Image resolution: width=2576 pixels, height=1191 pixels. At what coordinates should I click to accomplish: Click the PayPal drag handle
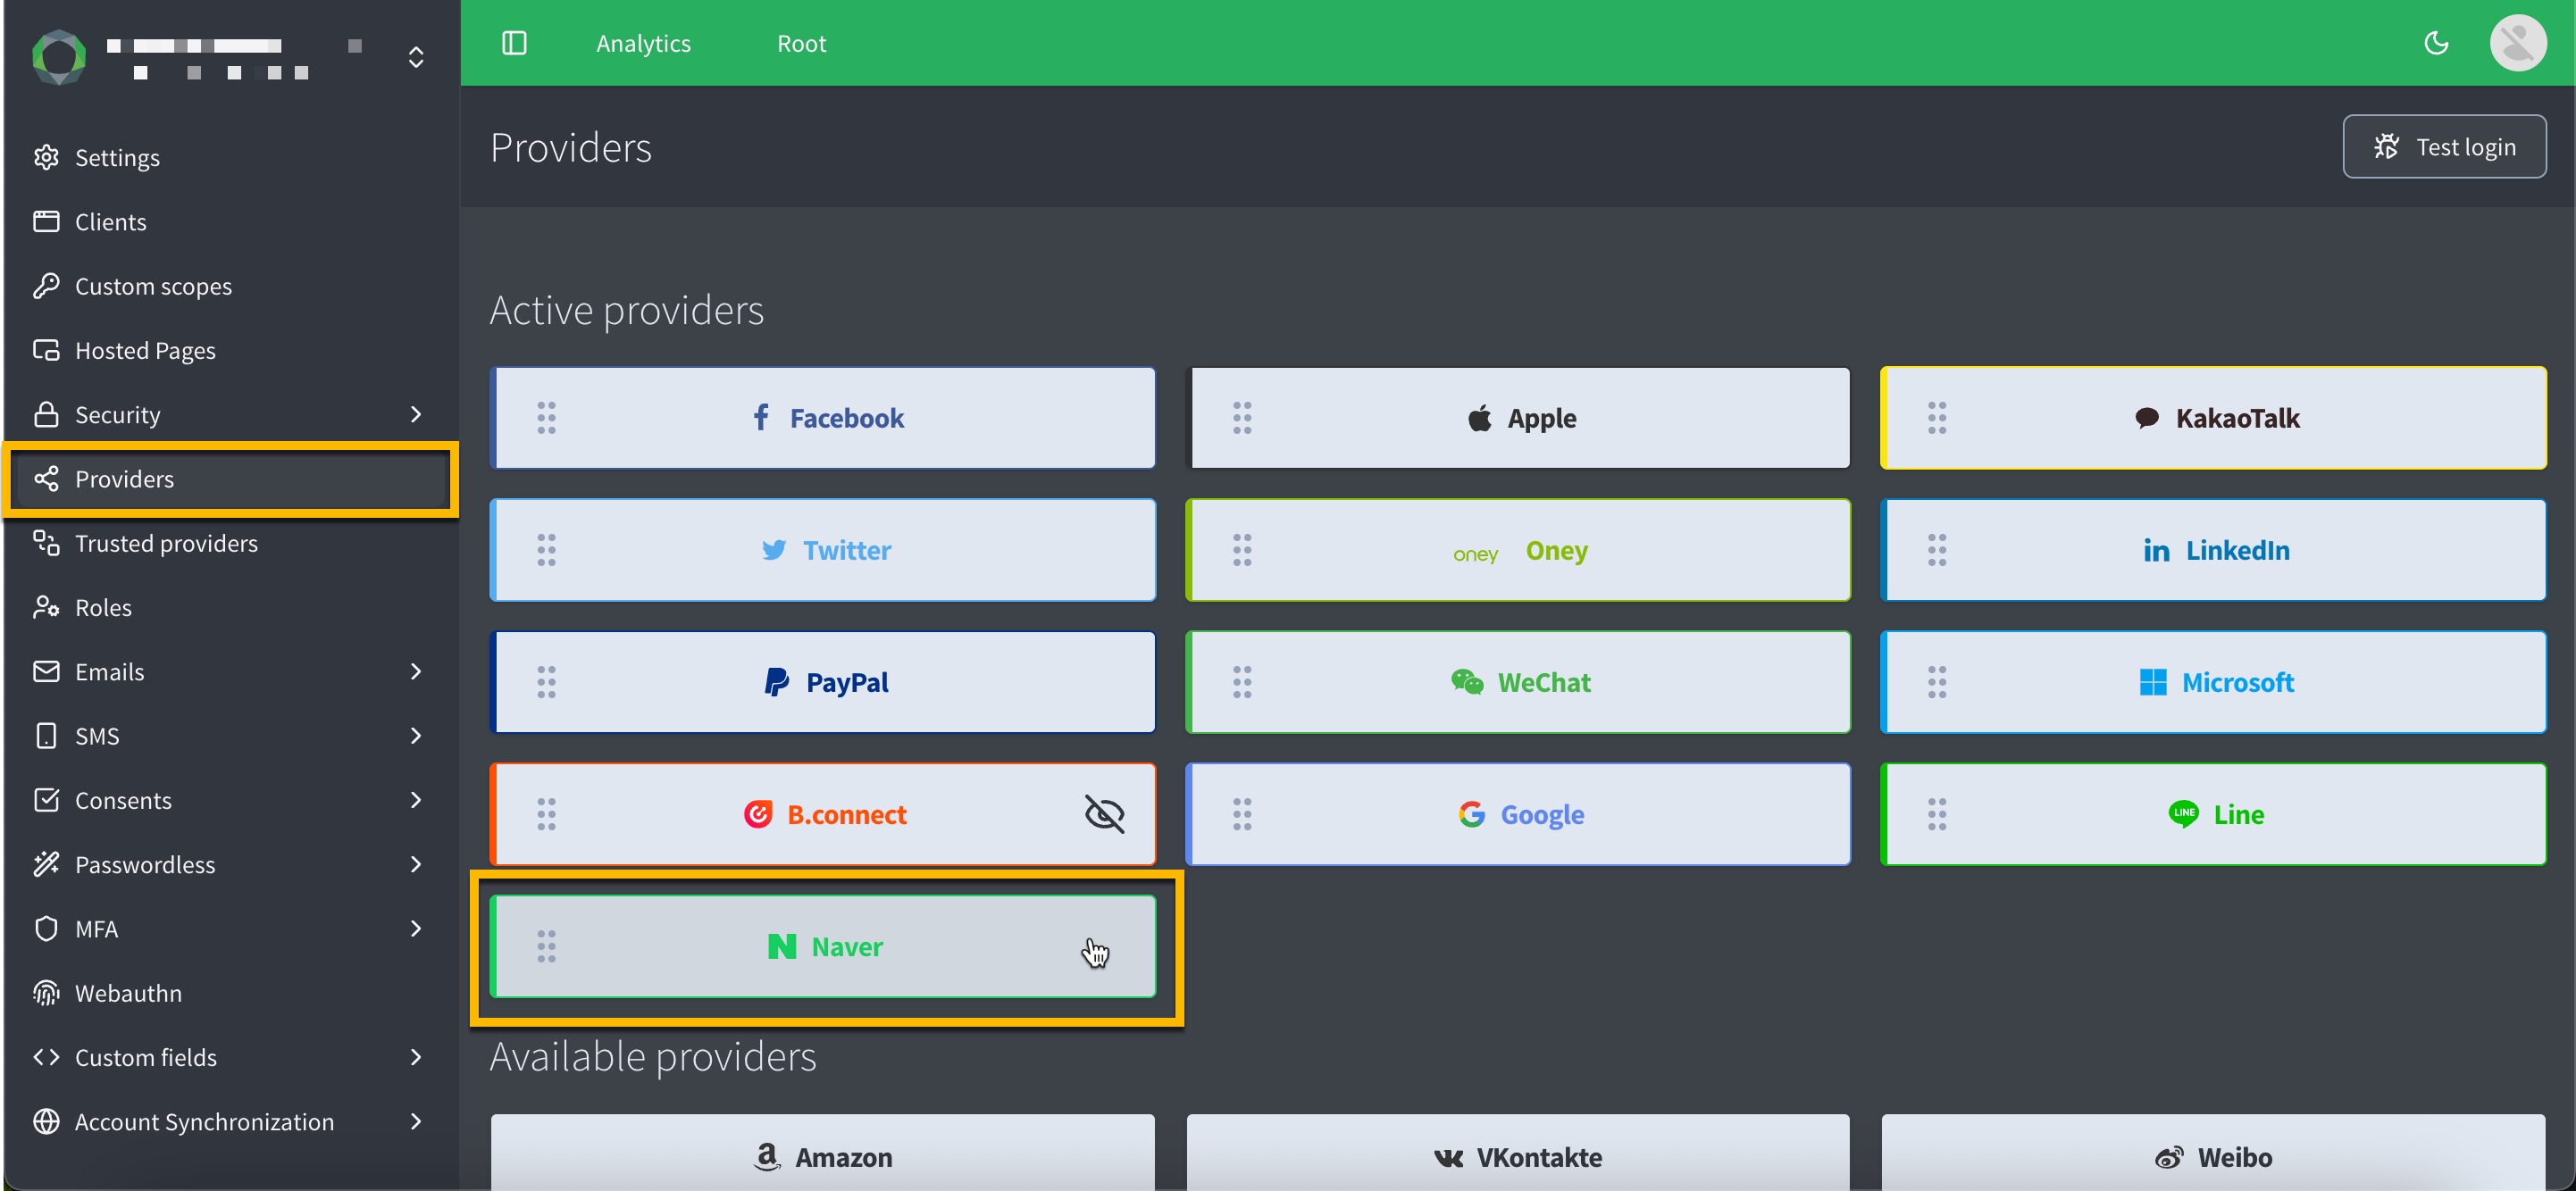[546, 681]
